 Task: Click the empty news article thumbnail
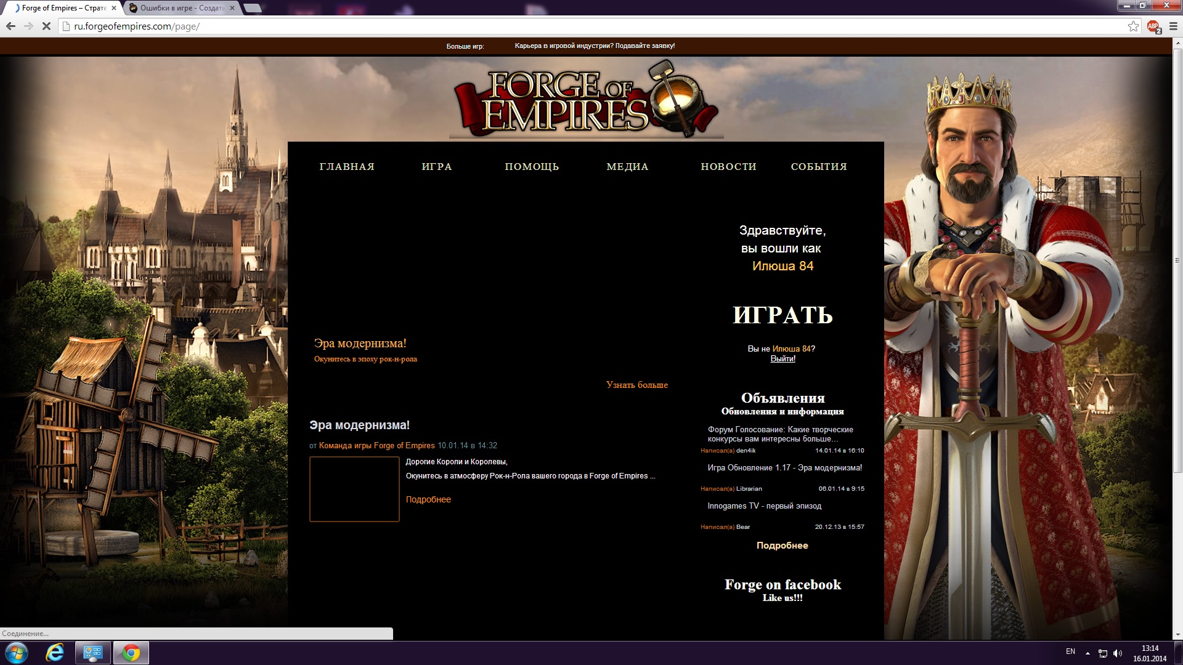354,490
